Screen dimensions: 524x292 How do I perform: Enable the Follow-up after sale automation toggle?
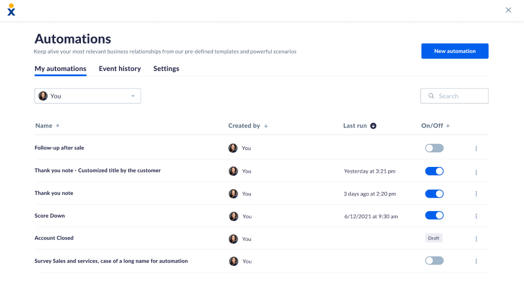click(x=434, y=148)
